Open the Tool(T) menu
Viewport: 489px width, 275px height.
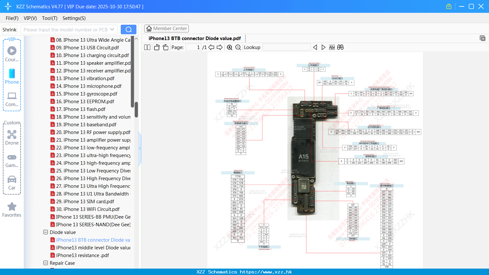[50, 18]
